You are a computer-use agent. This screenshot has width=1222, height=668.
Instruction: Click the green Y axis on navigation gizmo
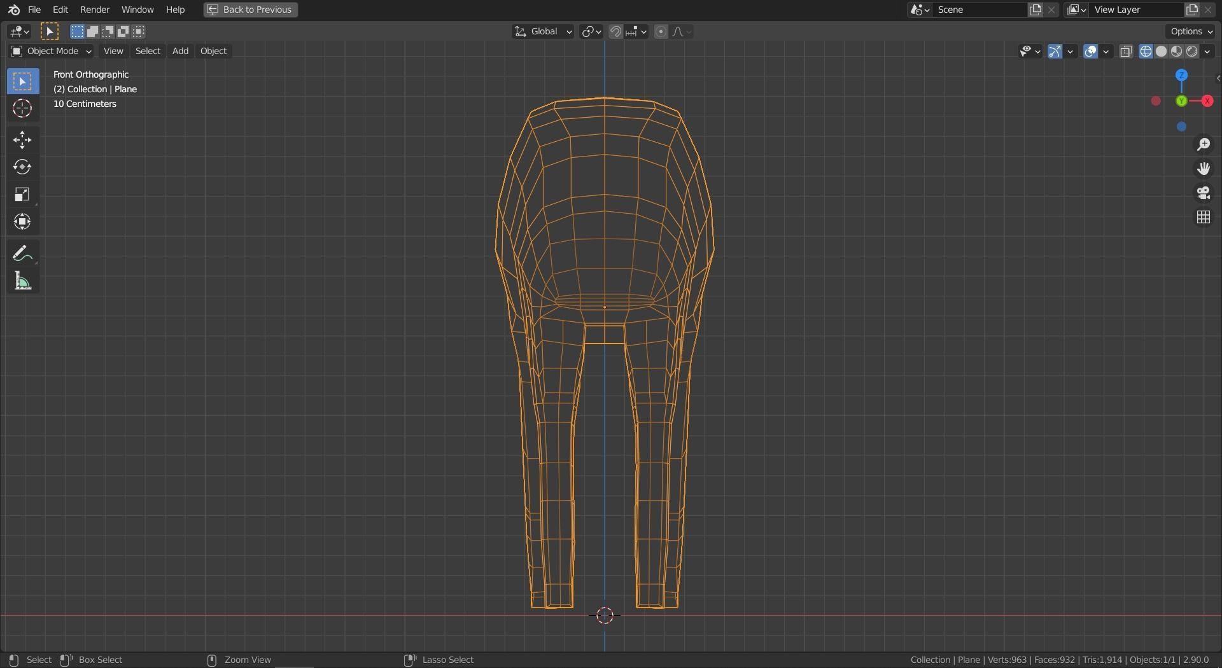[1182, 101]
